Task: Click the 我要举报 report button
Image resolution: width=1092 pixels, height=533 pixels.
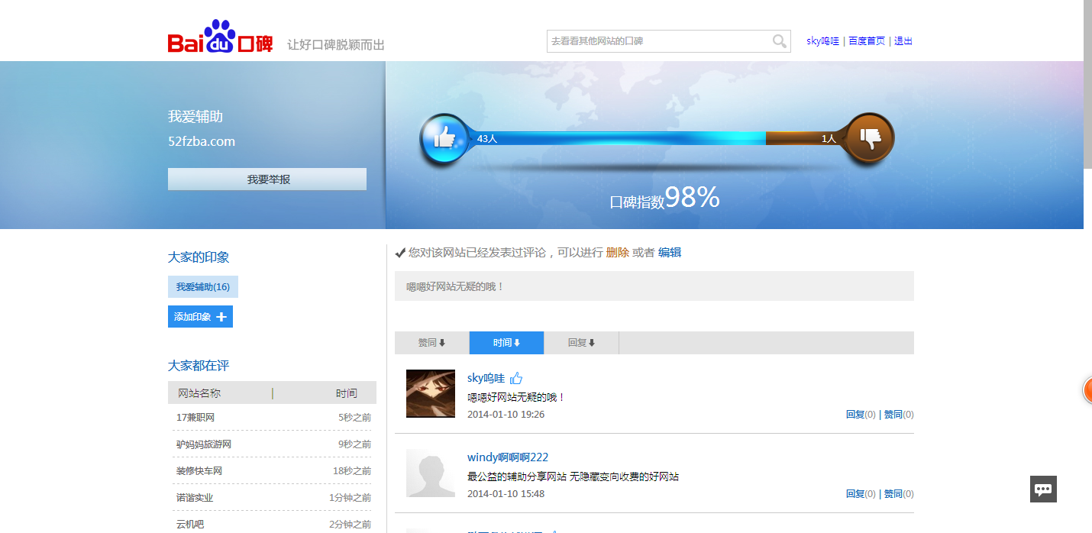Action: coord(267,179)
